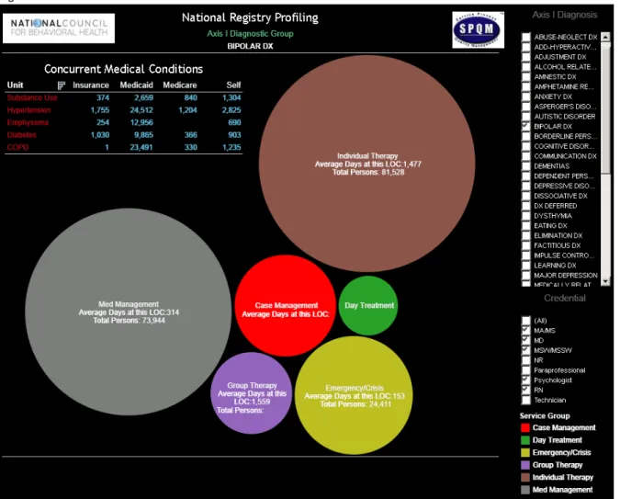Uncheck the Psychologist credential checkbox
The image size is (620, 499).
[526, 380]
